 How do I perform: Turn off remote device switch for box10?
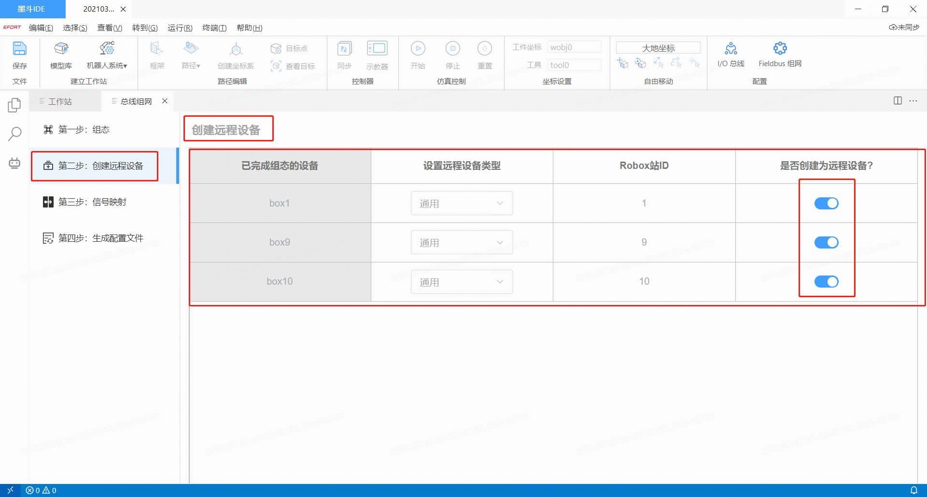tap(826, 282)
